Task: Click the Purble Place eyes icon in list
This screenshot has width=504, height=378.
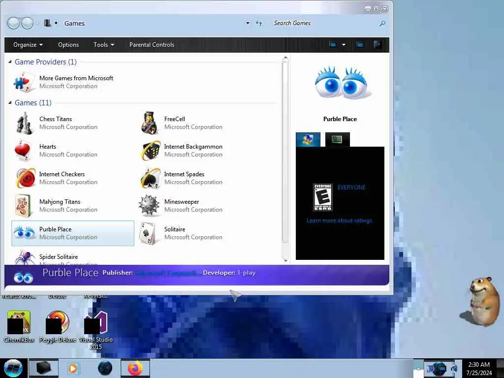Action: (x=25, y=233)
